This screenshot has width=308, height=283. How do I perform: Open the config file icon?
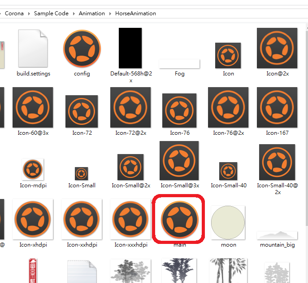pos(82,49)
